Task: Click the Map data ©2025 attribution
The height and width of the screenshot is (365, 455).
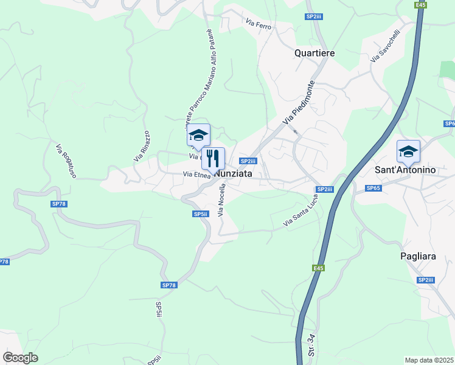Action: [x=429, y=360]
